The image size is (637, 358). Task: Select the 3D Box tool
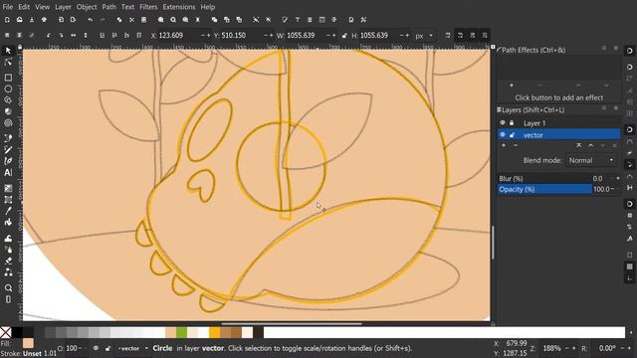pyautogui.click(x=8, y=111)
